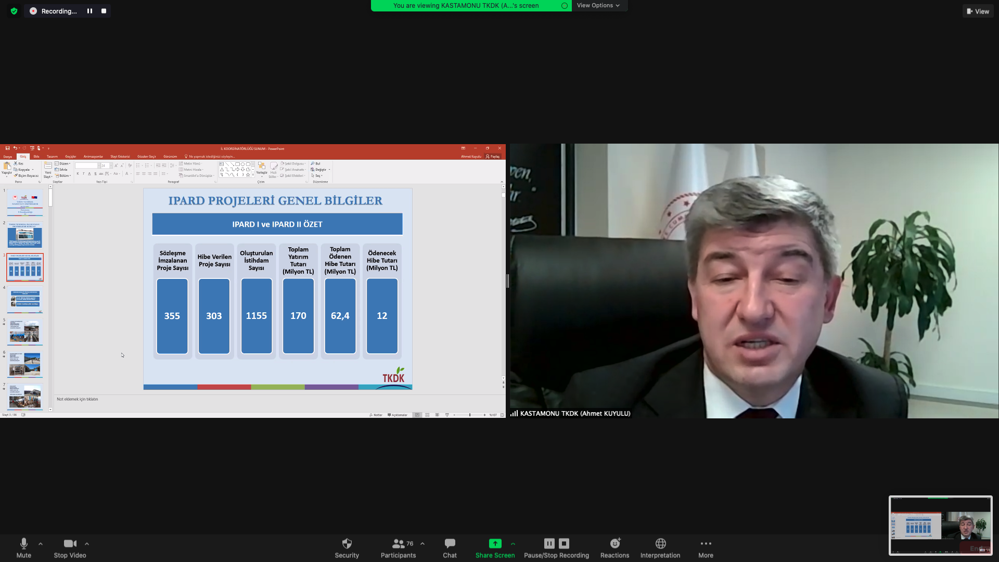Open the Düzen layout dropdown
This screenshot has height=562, width=999.
[62, 163]
